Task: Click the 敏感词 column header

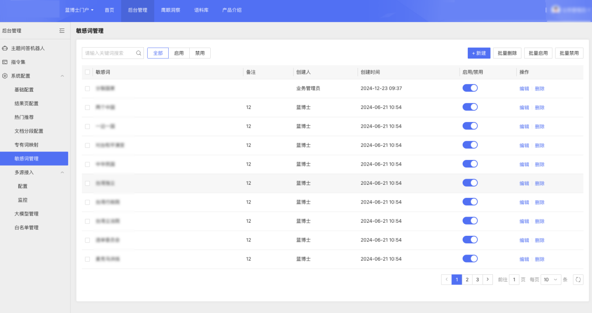Action: (x=103, y=72)
